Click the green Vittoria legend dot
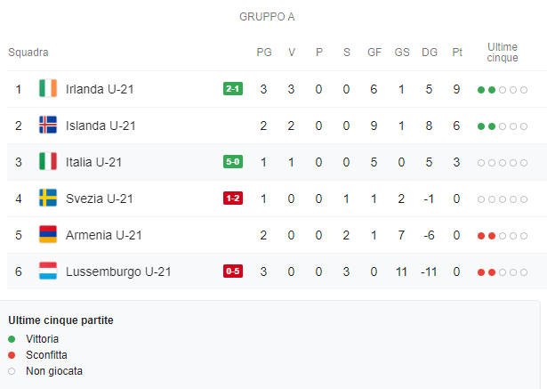This screenshot has height=389, width=547. coord(12,338)
